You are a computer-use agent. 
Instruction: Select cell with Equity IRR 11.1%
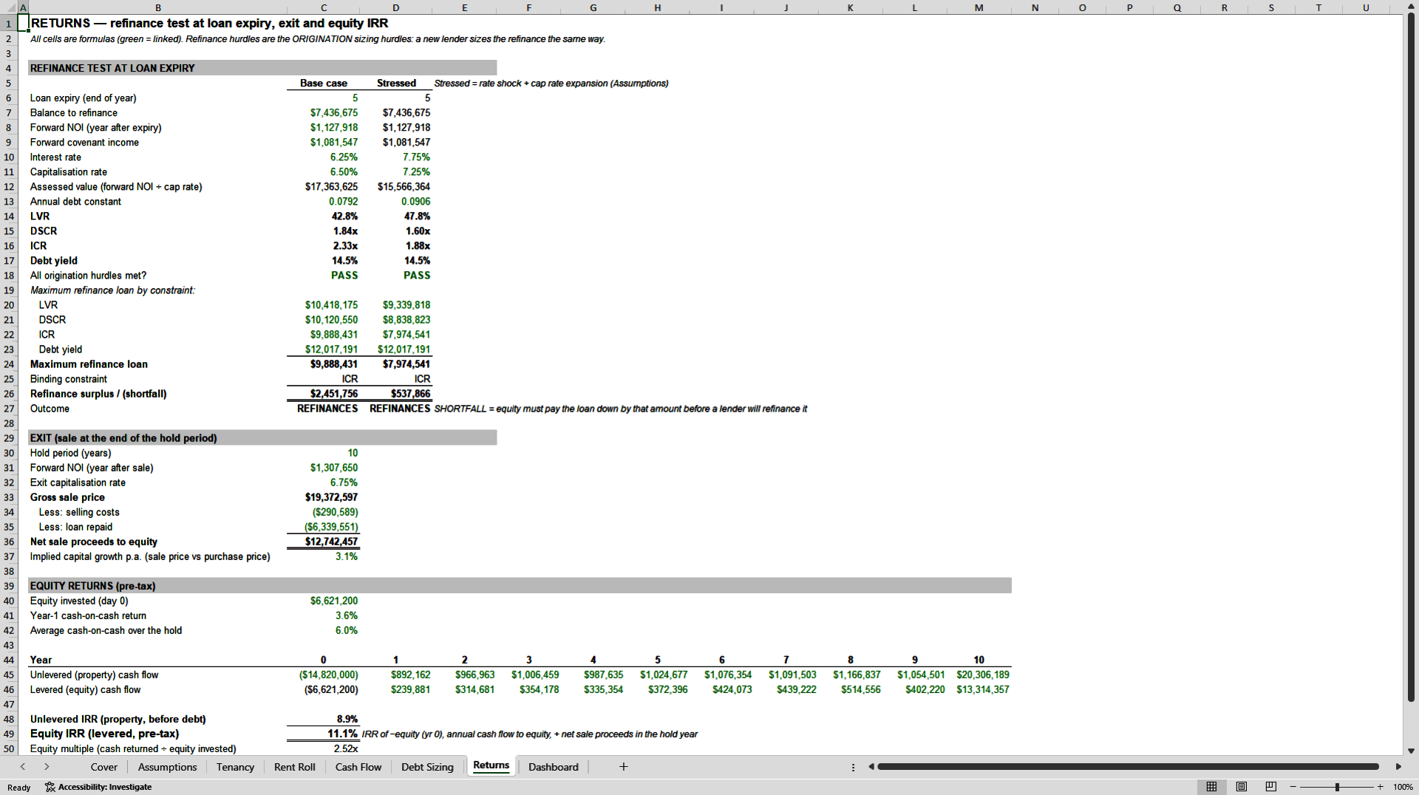tap(324, 734)
